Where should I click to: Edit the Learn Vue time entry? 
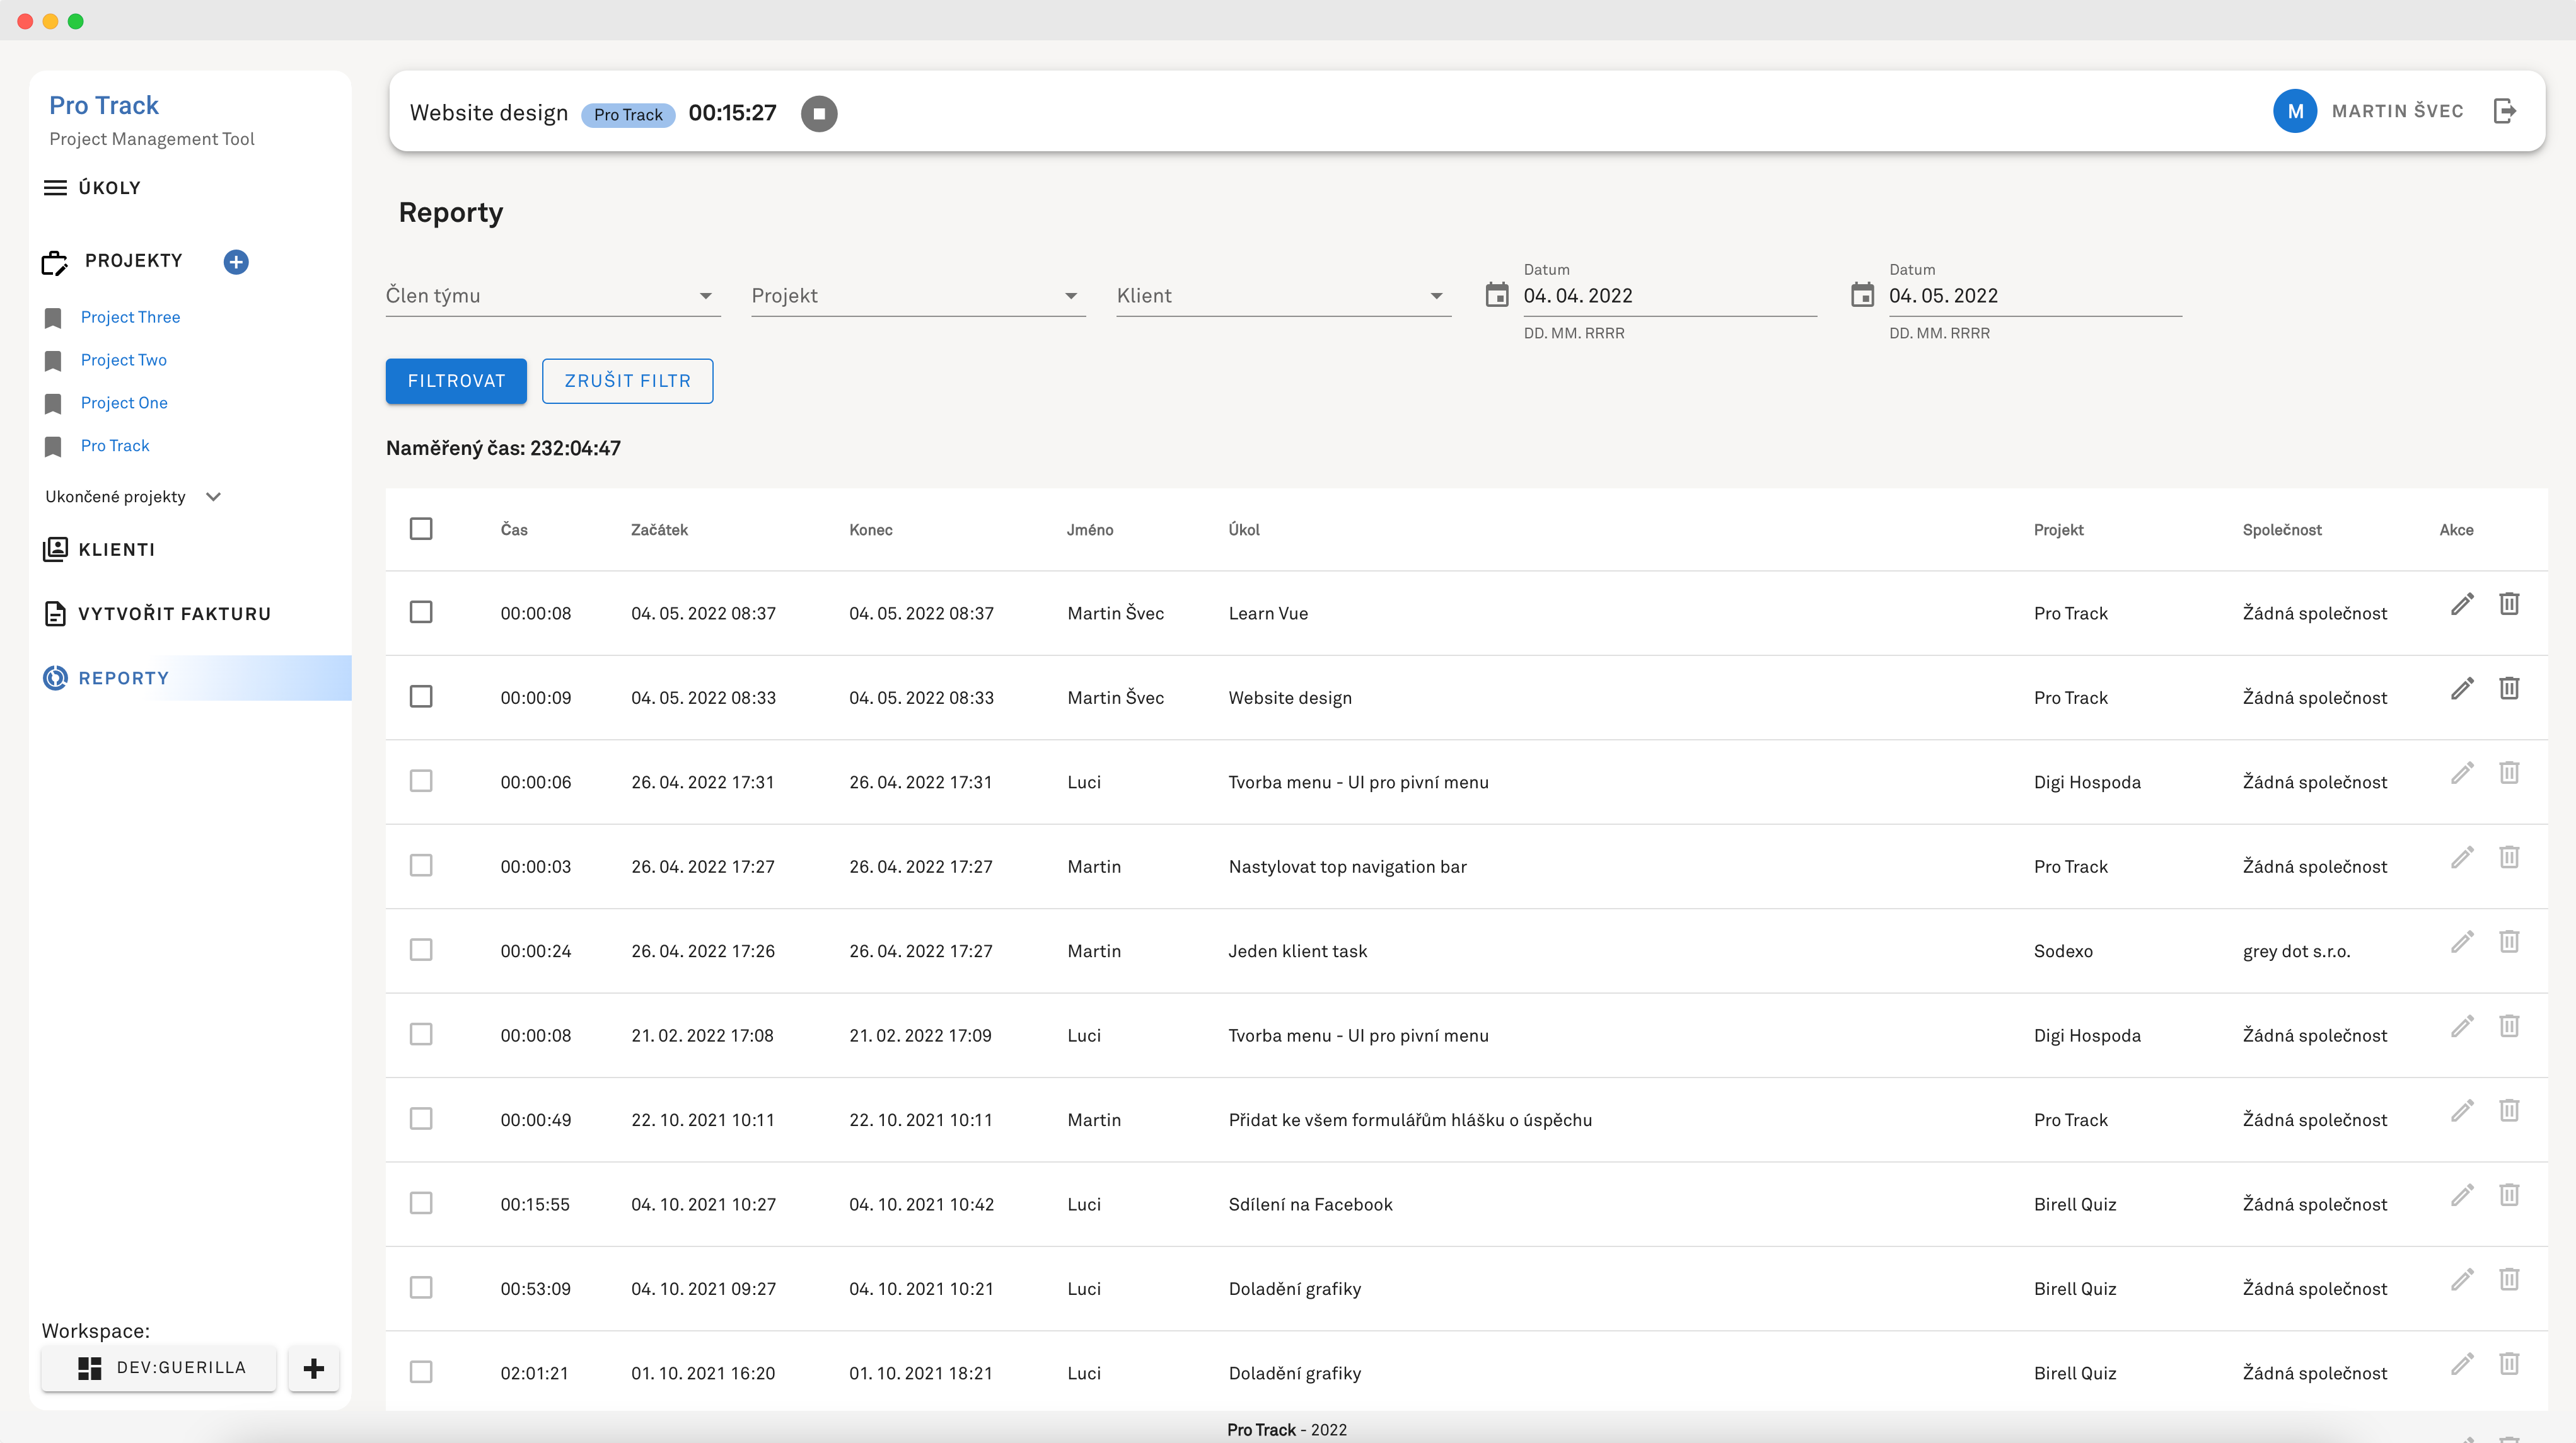coord(2462,604)
